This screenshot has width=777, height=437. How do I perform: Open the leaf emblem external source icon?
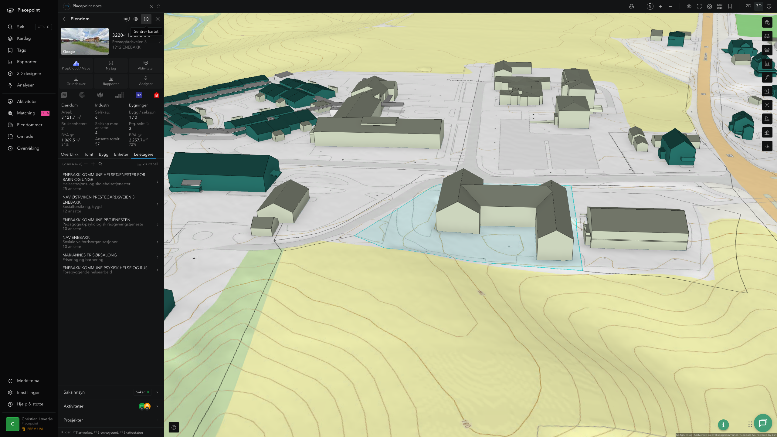100,95
